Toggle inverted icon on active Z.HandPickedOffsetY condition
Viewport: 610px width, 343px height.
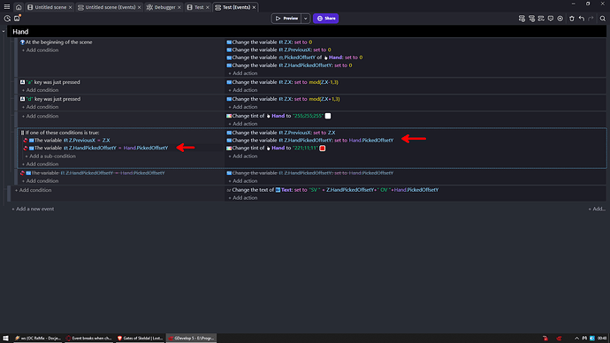pyautogui.click(x=26, y=148)
